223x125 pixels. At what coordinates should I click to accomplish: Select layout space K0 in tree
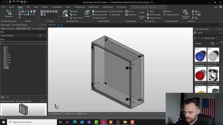(7, 65)
